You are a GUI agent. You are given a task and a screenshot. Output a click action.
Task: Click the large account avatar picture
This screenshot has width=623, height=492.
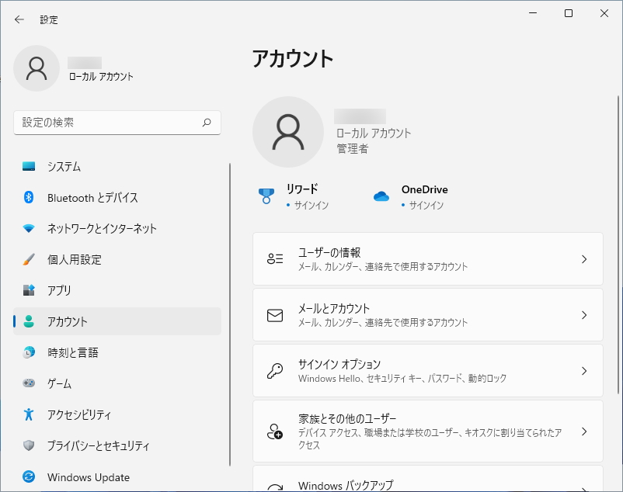pos(288,132)
